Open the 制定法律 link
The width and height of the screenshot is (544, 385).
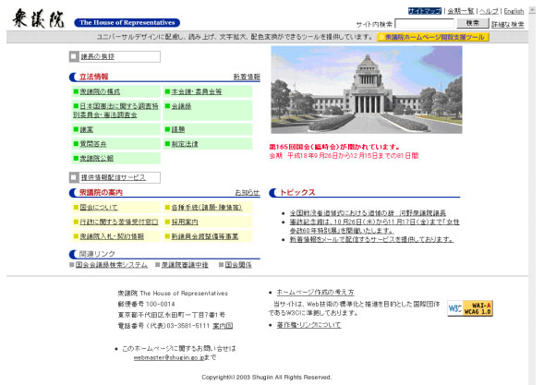pos(185,144)
